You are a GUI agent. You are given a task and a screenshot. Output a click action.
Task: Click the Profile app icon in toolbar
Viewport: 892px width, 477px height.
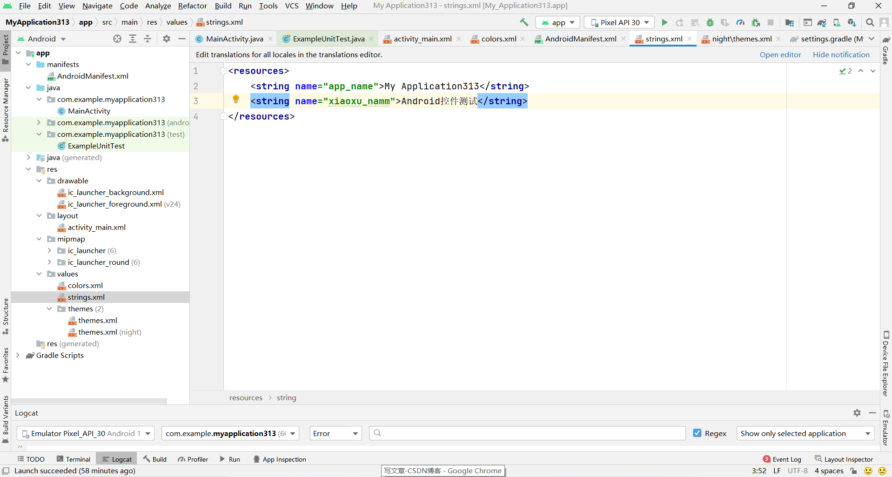740,22
